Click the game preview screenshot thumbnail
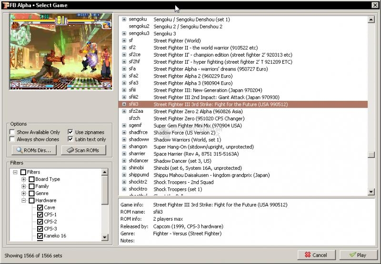This screenshot has width=381, height=264. pyautogui.click(x=61, y=51)
